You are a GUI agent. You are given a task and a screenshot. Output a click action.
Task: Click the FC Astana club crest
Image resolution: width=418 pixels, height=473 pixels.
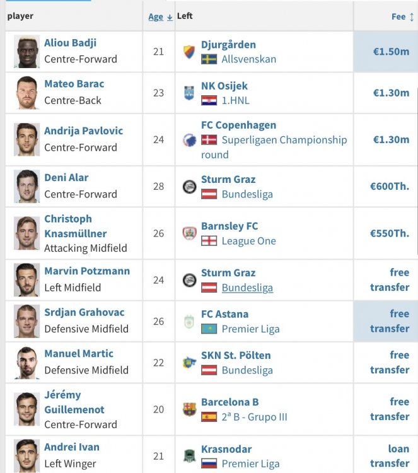coord(189,321)
